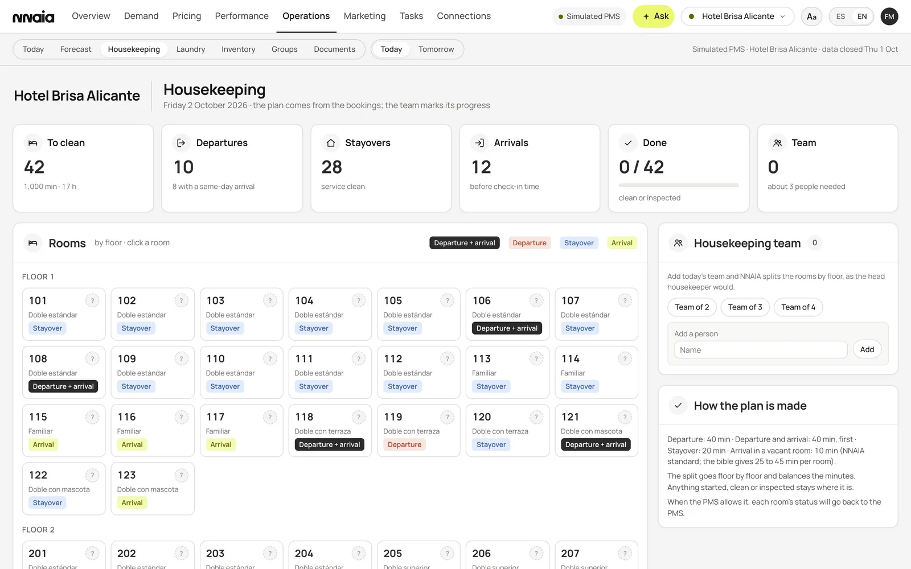Filter rooms by Departure legend
The height and width of the screenshot is (569, 911).
(x=529, y=243)
